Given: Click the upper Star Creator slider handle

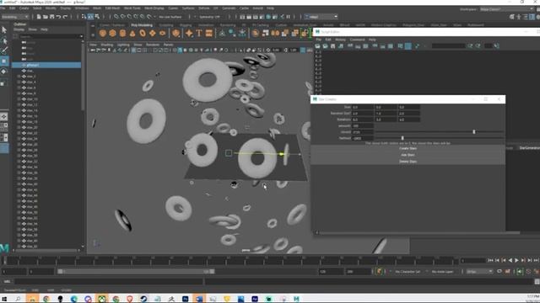Looking at the screenshot, I should coord(474,132).
